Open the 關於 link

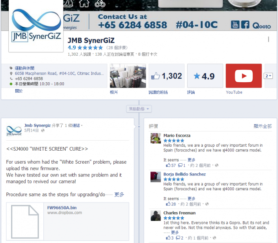pos(19,91)
